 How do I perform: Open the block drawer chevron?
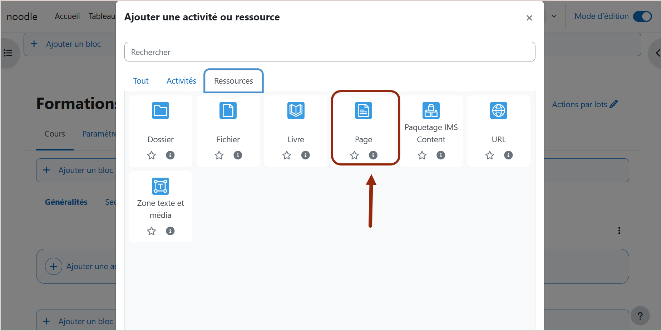(657, 53)
